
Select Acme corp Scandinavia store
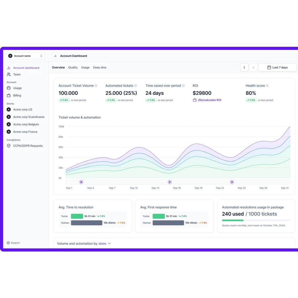tap(29, 117)
